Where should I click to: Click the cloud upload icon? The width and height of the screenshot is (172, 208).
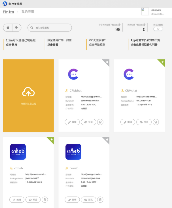coord(28,92)
